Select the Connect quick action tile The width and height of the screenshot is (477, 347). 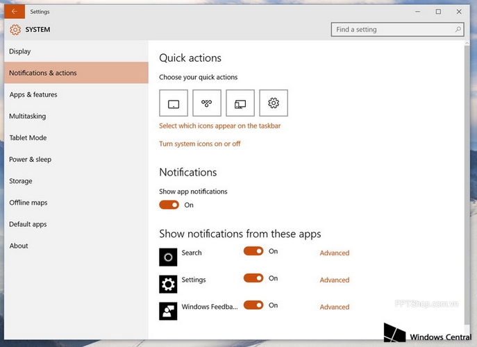207,103
